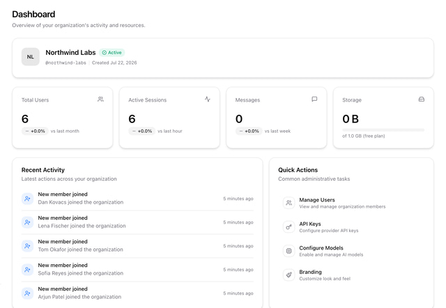Click the Storage drive icon
Image resolution: width=446 pixels, height=308 pixels.
422,99
